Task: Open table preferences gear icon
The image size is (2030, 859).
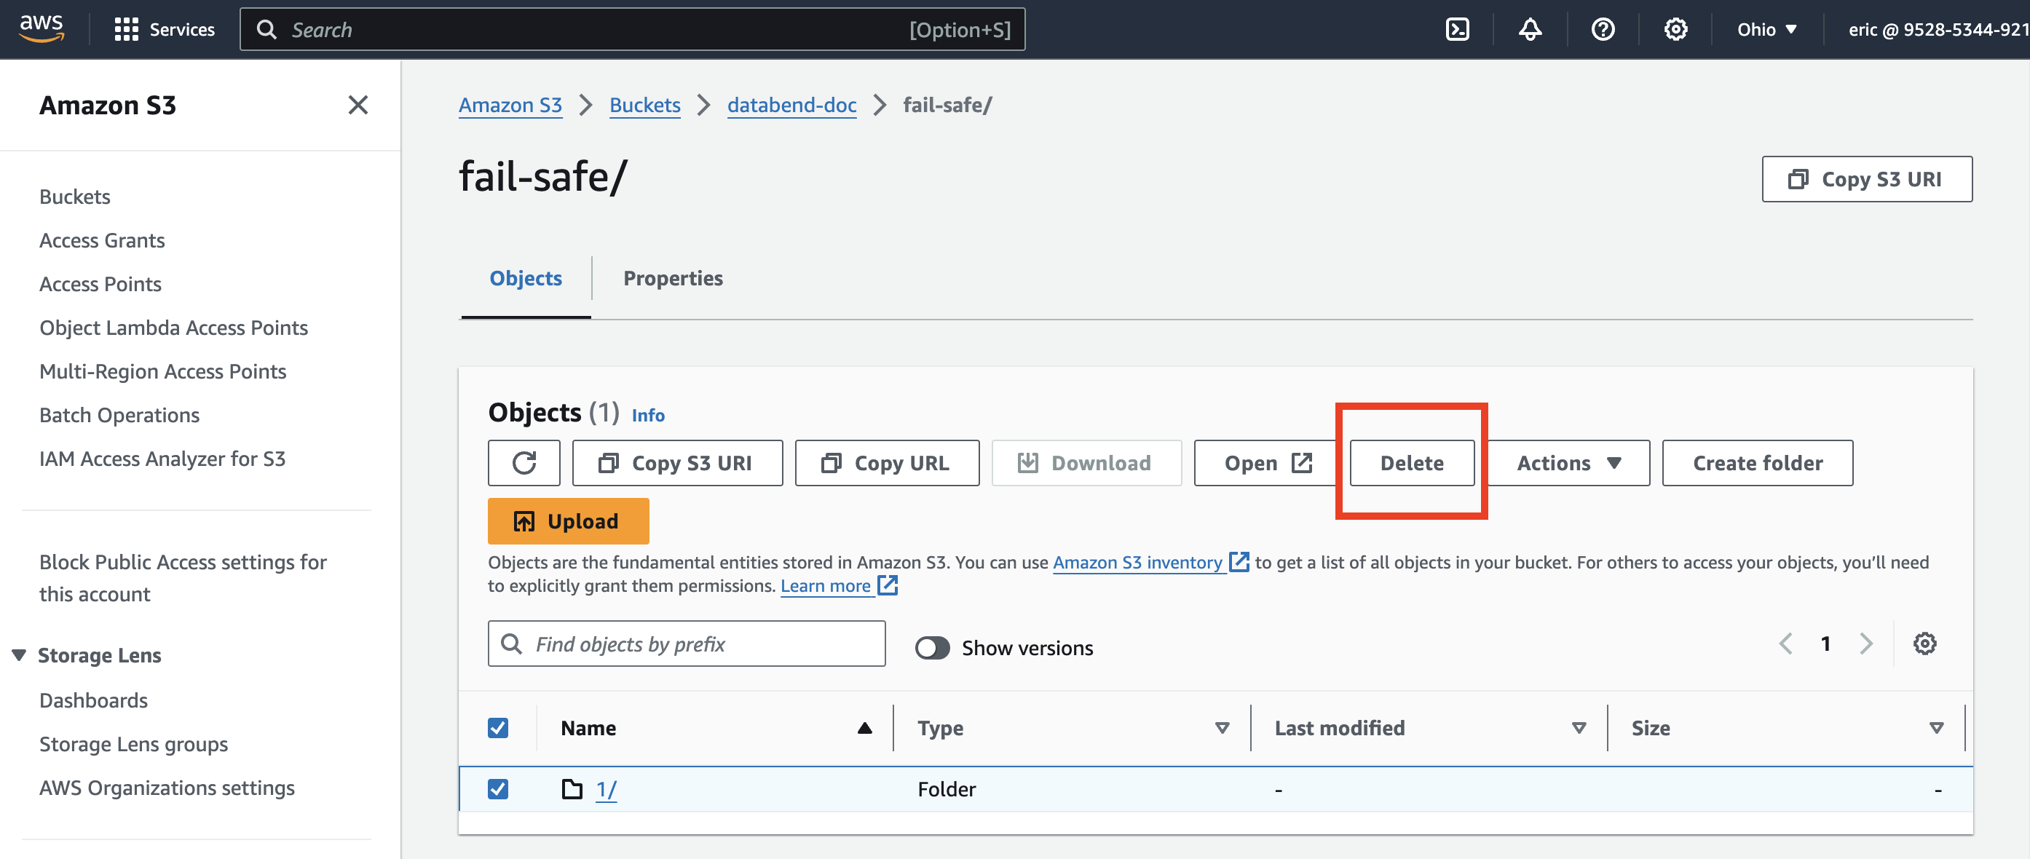Action: coord(1924,644)
